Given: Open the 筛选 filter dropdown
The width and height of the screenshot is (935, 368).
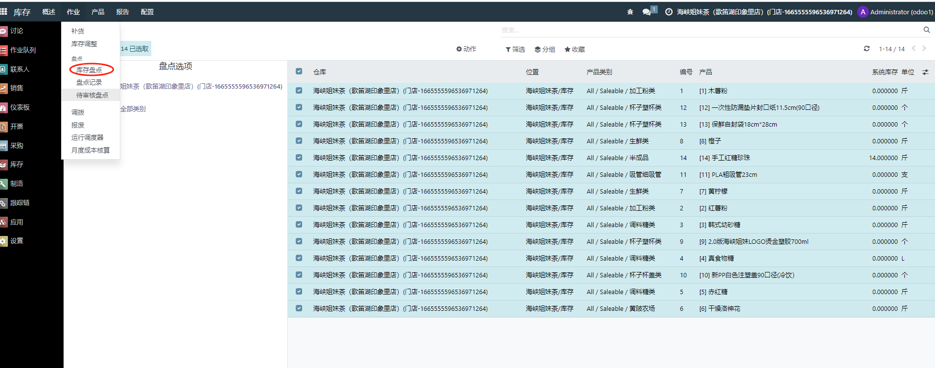Looking at the screenshot, I should point(515,49).
